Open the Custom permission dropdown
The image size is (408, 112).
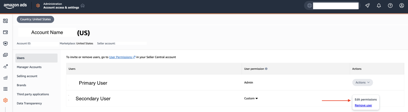click(x=251, y=99)
